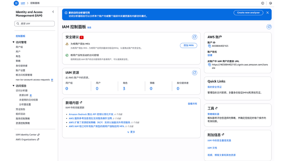Open the 我的安全凭证 link
This screenshot has width=287, height=161.
click(214, 87)
